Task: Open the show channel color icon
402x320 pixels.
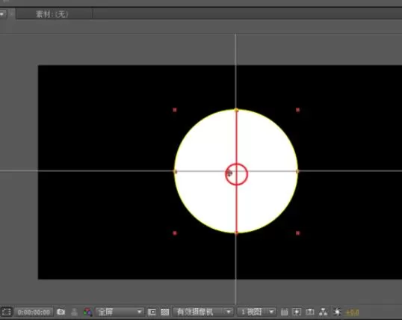Action: click(88, 312)
